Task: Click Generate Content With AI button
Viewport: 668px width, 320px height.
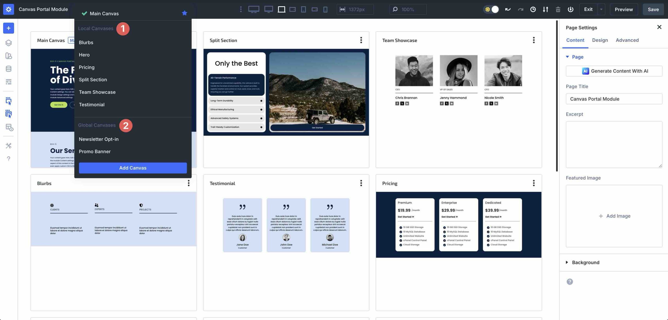Action: pyautogui.click(x=614, y=71)
